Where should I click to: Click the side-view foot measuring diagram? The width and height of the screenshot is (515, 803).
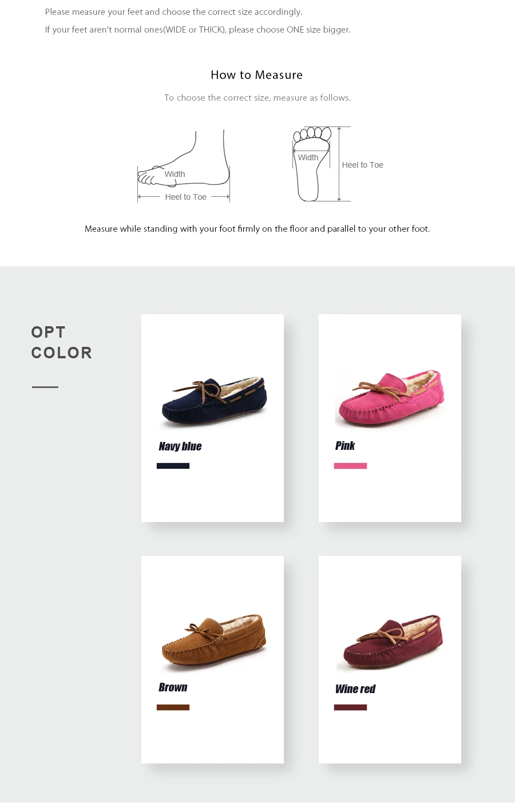tap(184, 166)
